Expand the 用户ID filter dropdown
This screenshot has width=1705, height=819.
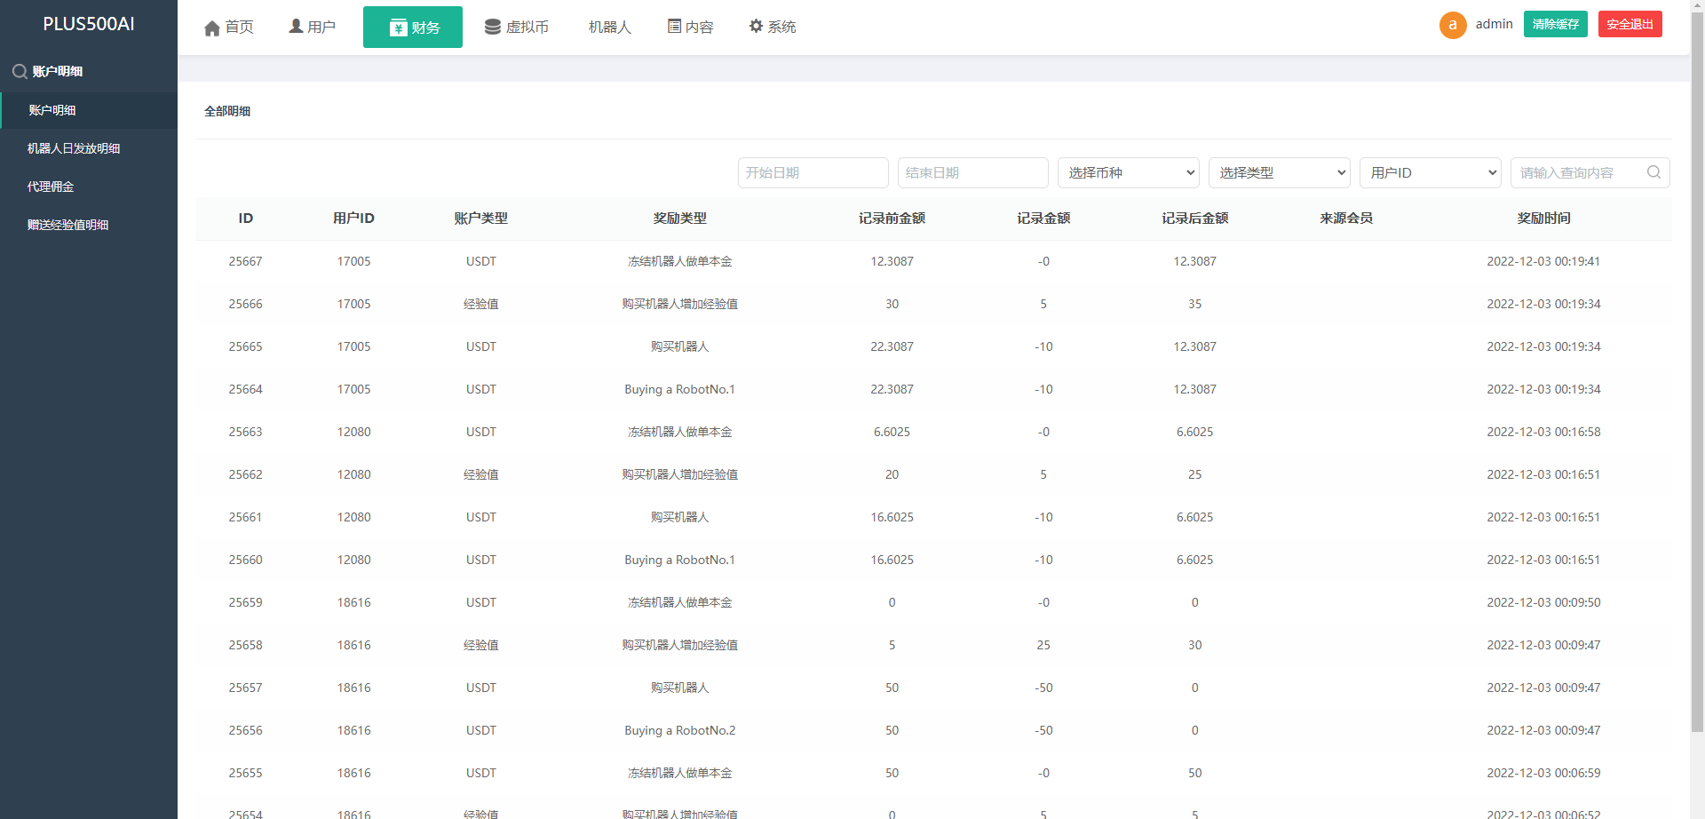coord(1430,173)
